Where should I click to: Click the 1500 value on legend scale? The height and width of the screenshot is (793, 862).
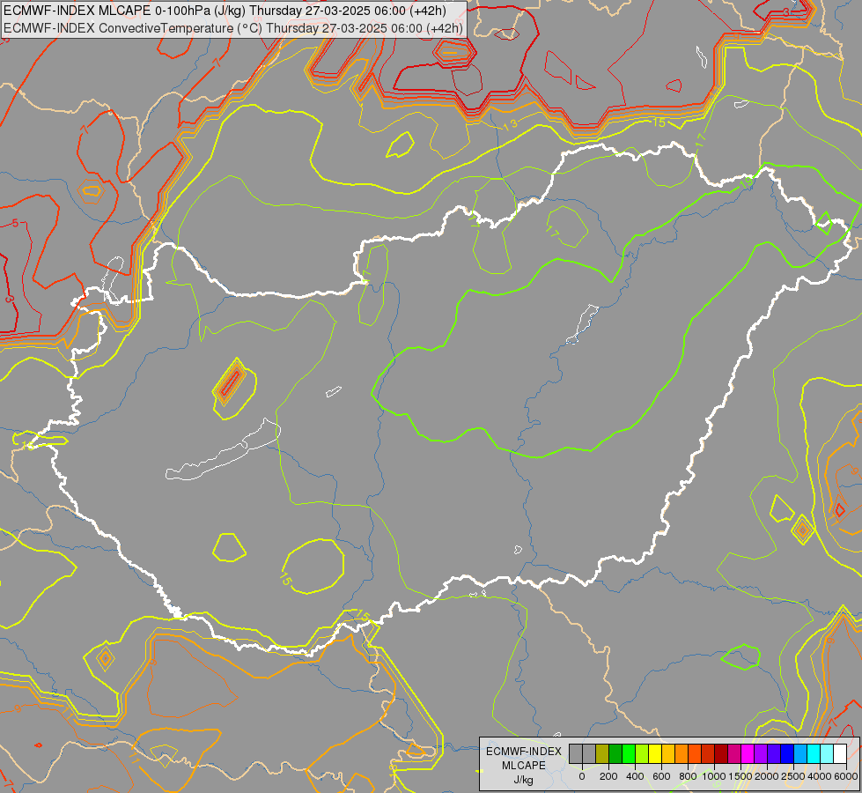tap(740, 776)
